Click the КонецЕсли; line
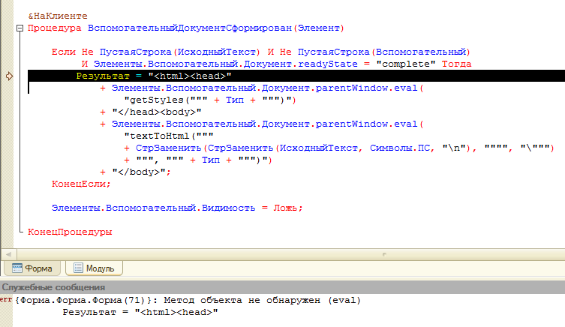Viewport: 565px width, 327px height. point(81,184)
